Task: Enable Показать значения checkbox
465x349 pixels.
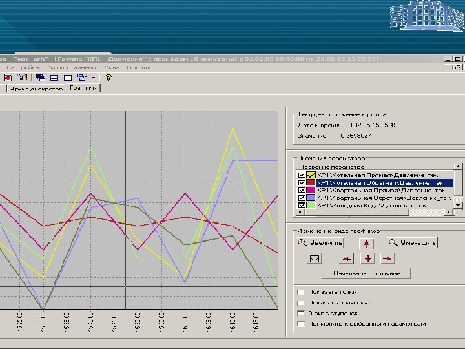Action: [x=301, y=303]
